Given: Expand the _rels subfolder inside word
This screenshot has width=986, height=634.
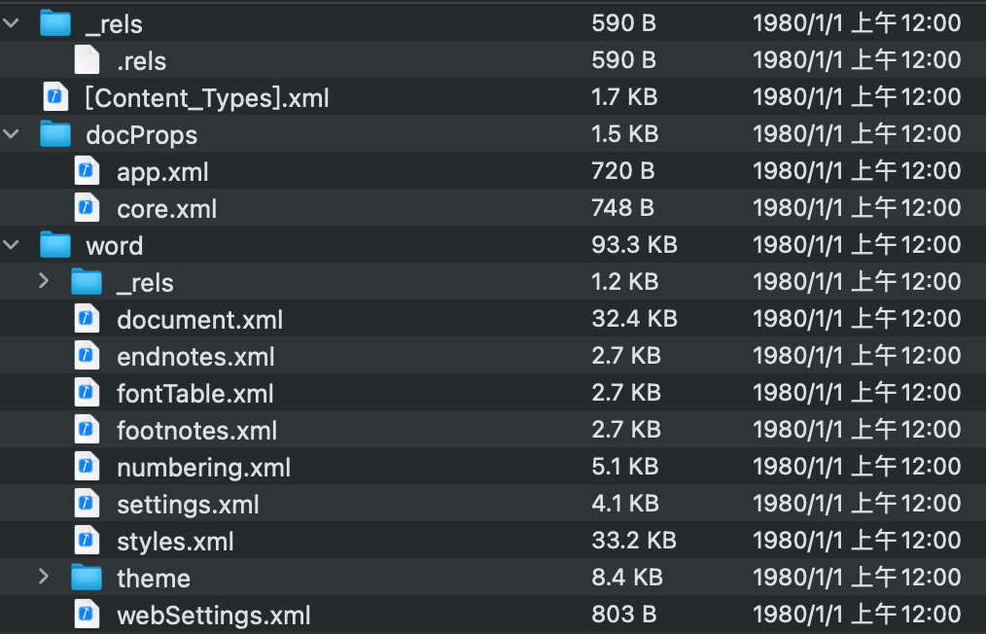Looking at the screenshot, I should coord(43,282).
